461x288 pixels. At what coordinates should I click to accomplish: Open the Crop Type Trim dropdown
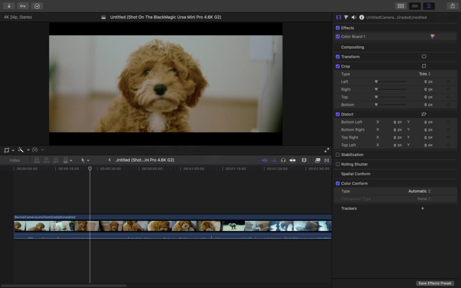(x=425, y=74)
